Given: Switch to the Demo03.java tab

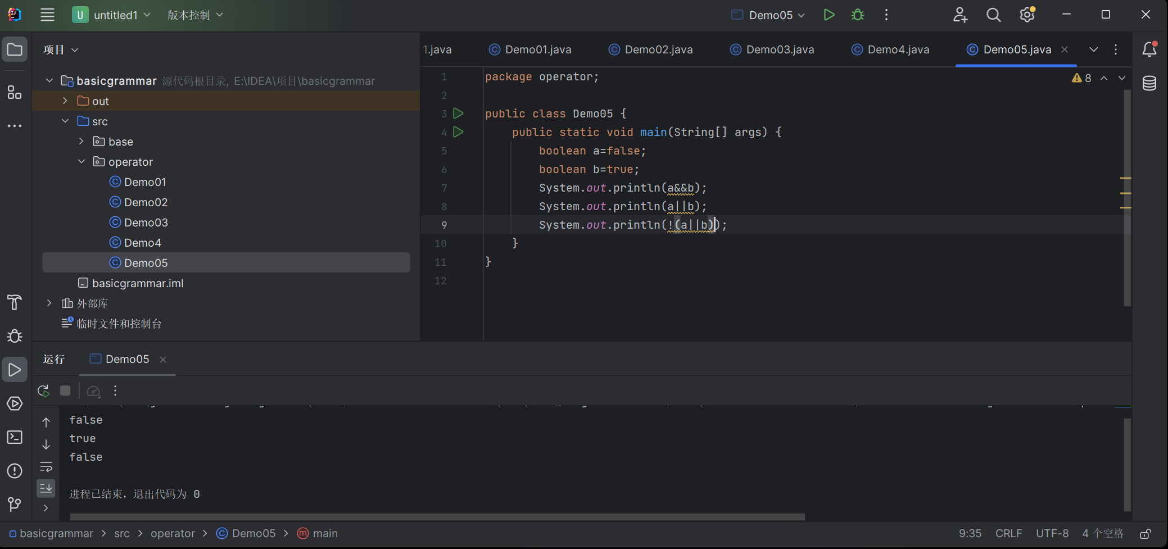Looking at the screenshot, I should tap(772, 49).
